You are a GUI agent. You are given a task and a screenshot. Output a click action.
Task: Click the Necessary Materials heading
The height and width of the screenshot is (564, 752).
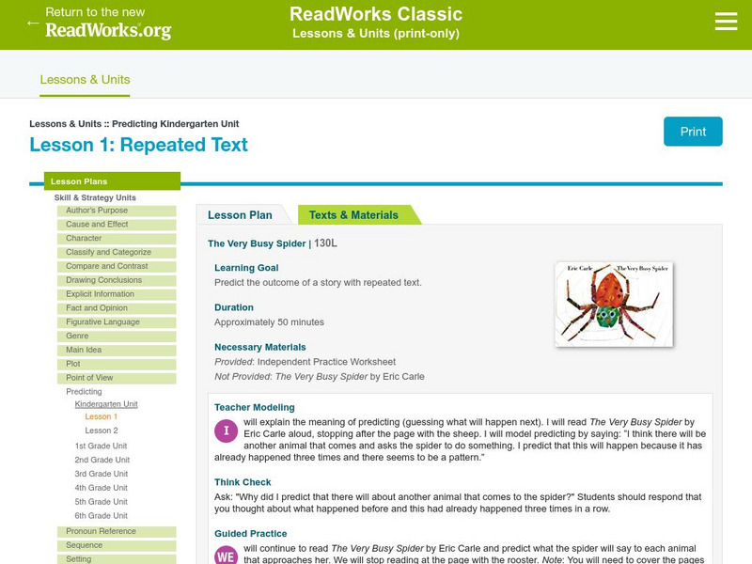pos(260,347)
